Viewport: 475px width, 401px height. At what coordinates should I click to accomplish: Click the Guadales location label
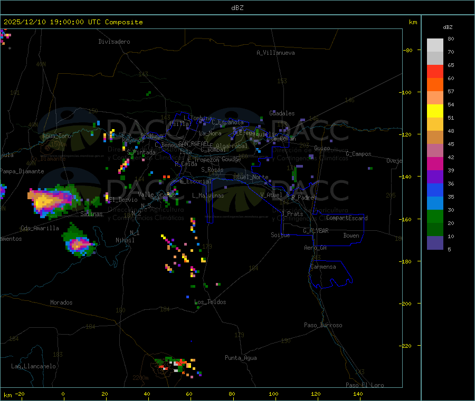pos(282,113)
